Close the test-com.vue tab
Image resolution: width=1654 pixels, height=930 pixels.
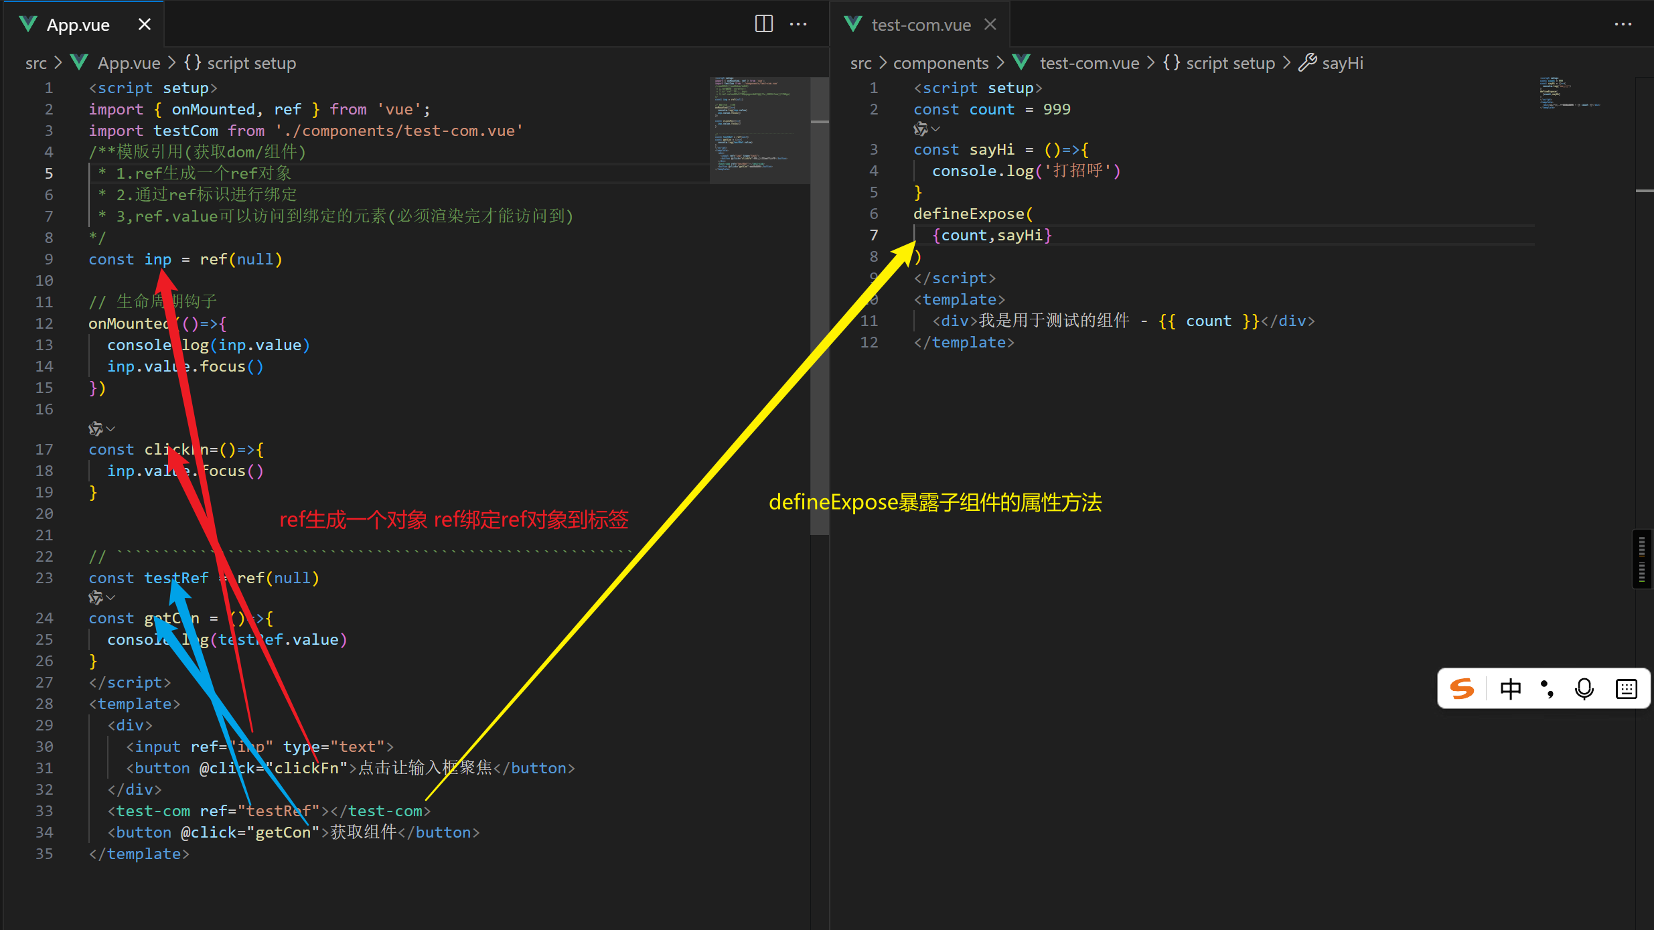click(990, 25)
